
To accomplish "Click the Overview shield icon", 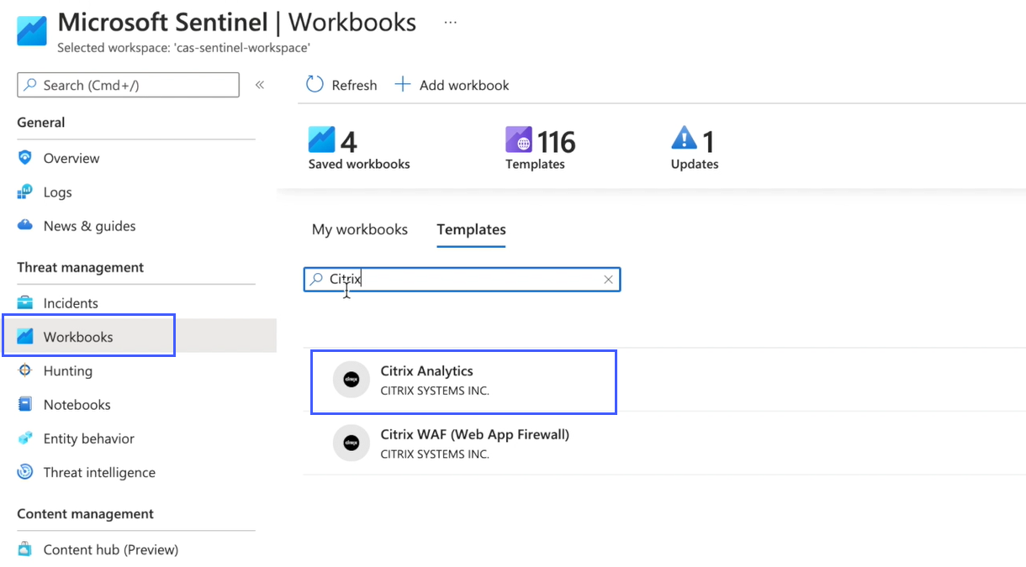I will (25, 158).
